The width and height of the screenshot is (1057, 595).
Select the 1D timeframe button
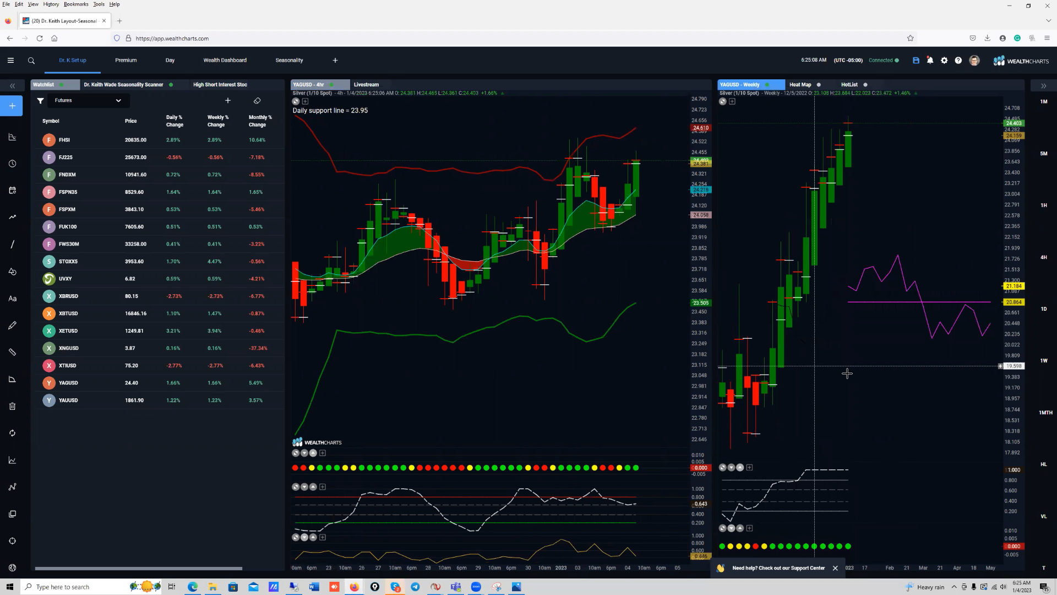pos(1044,309)
